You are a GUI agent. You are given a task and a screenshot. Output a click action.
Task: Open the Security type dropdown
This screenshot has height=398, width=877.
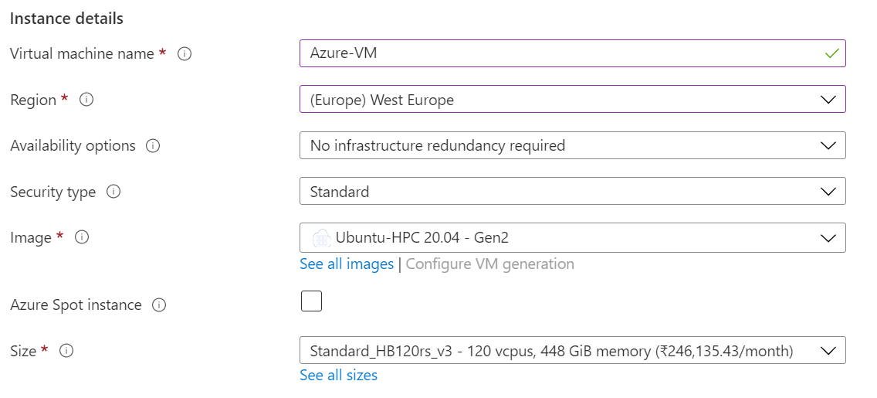[x=572, y=192]
